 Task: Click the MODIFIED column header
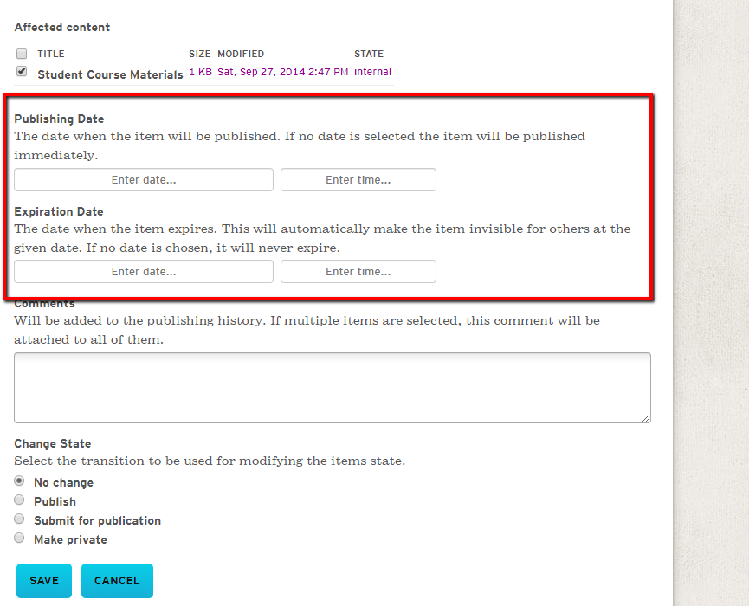tap(241, 54)
